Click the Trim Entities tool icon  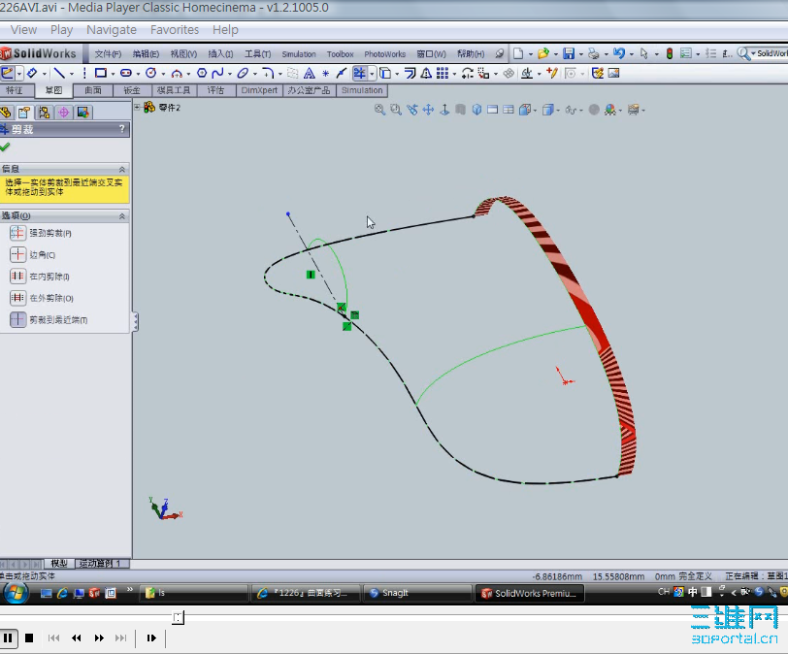359,74
